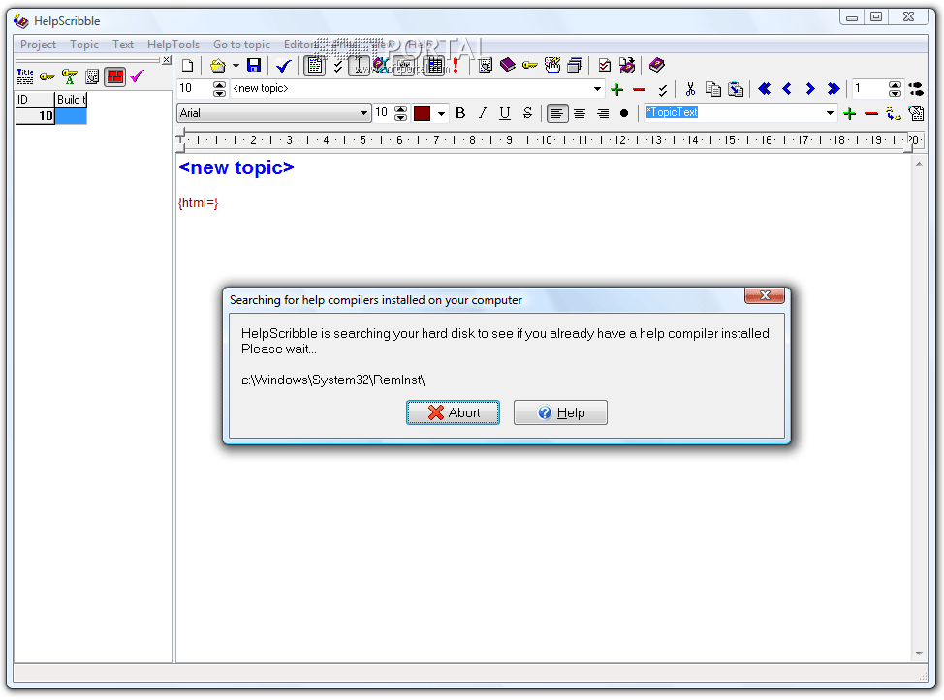Click the stacked gray windows icon
Viewport: 944px width, 700px height.
tap(575, 65)
